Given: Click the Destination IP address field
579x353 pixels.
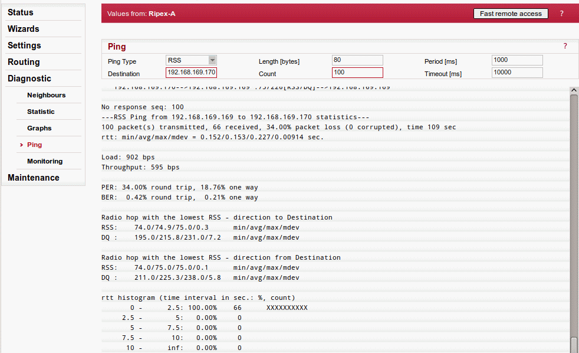Looking at the screenshot, I should pos(191,73).
